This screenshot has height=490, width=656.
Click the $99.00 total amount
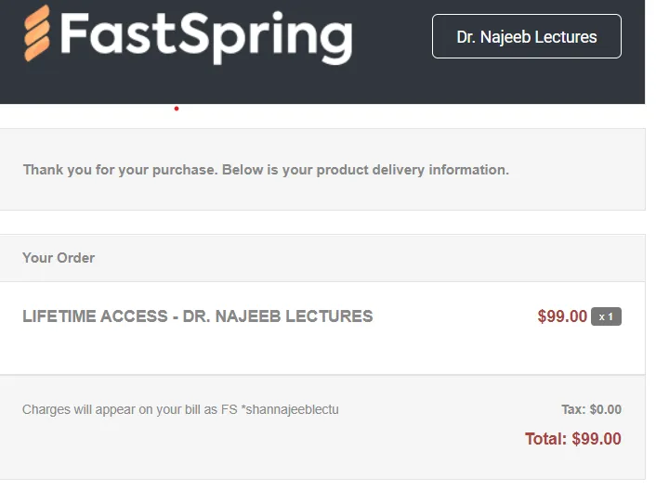pyautogui.click(x=597, y=439)
